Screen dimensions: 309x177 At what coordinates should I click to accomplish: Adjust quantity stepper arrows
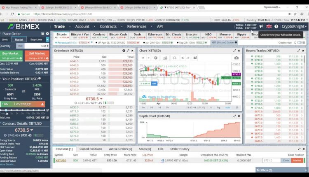[47, 46]
